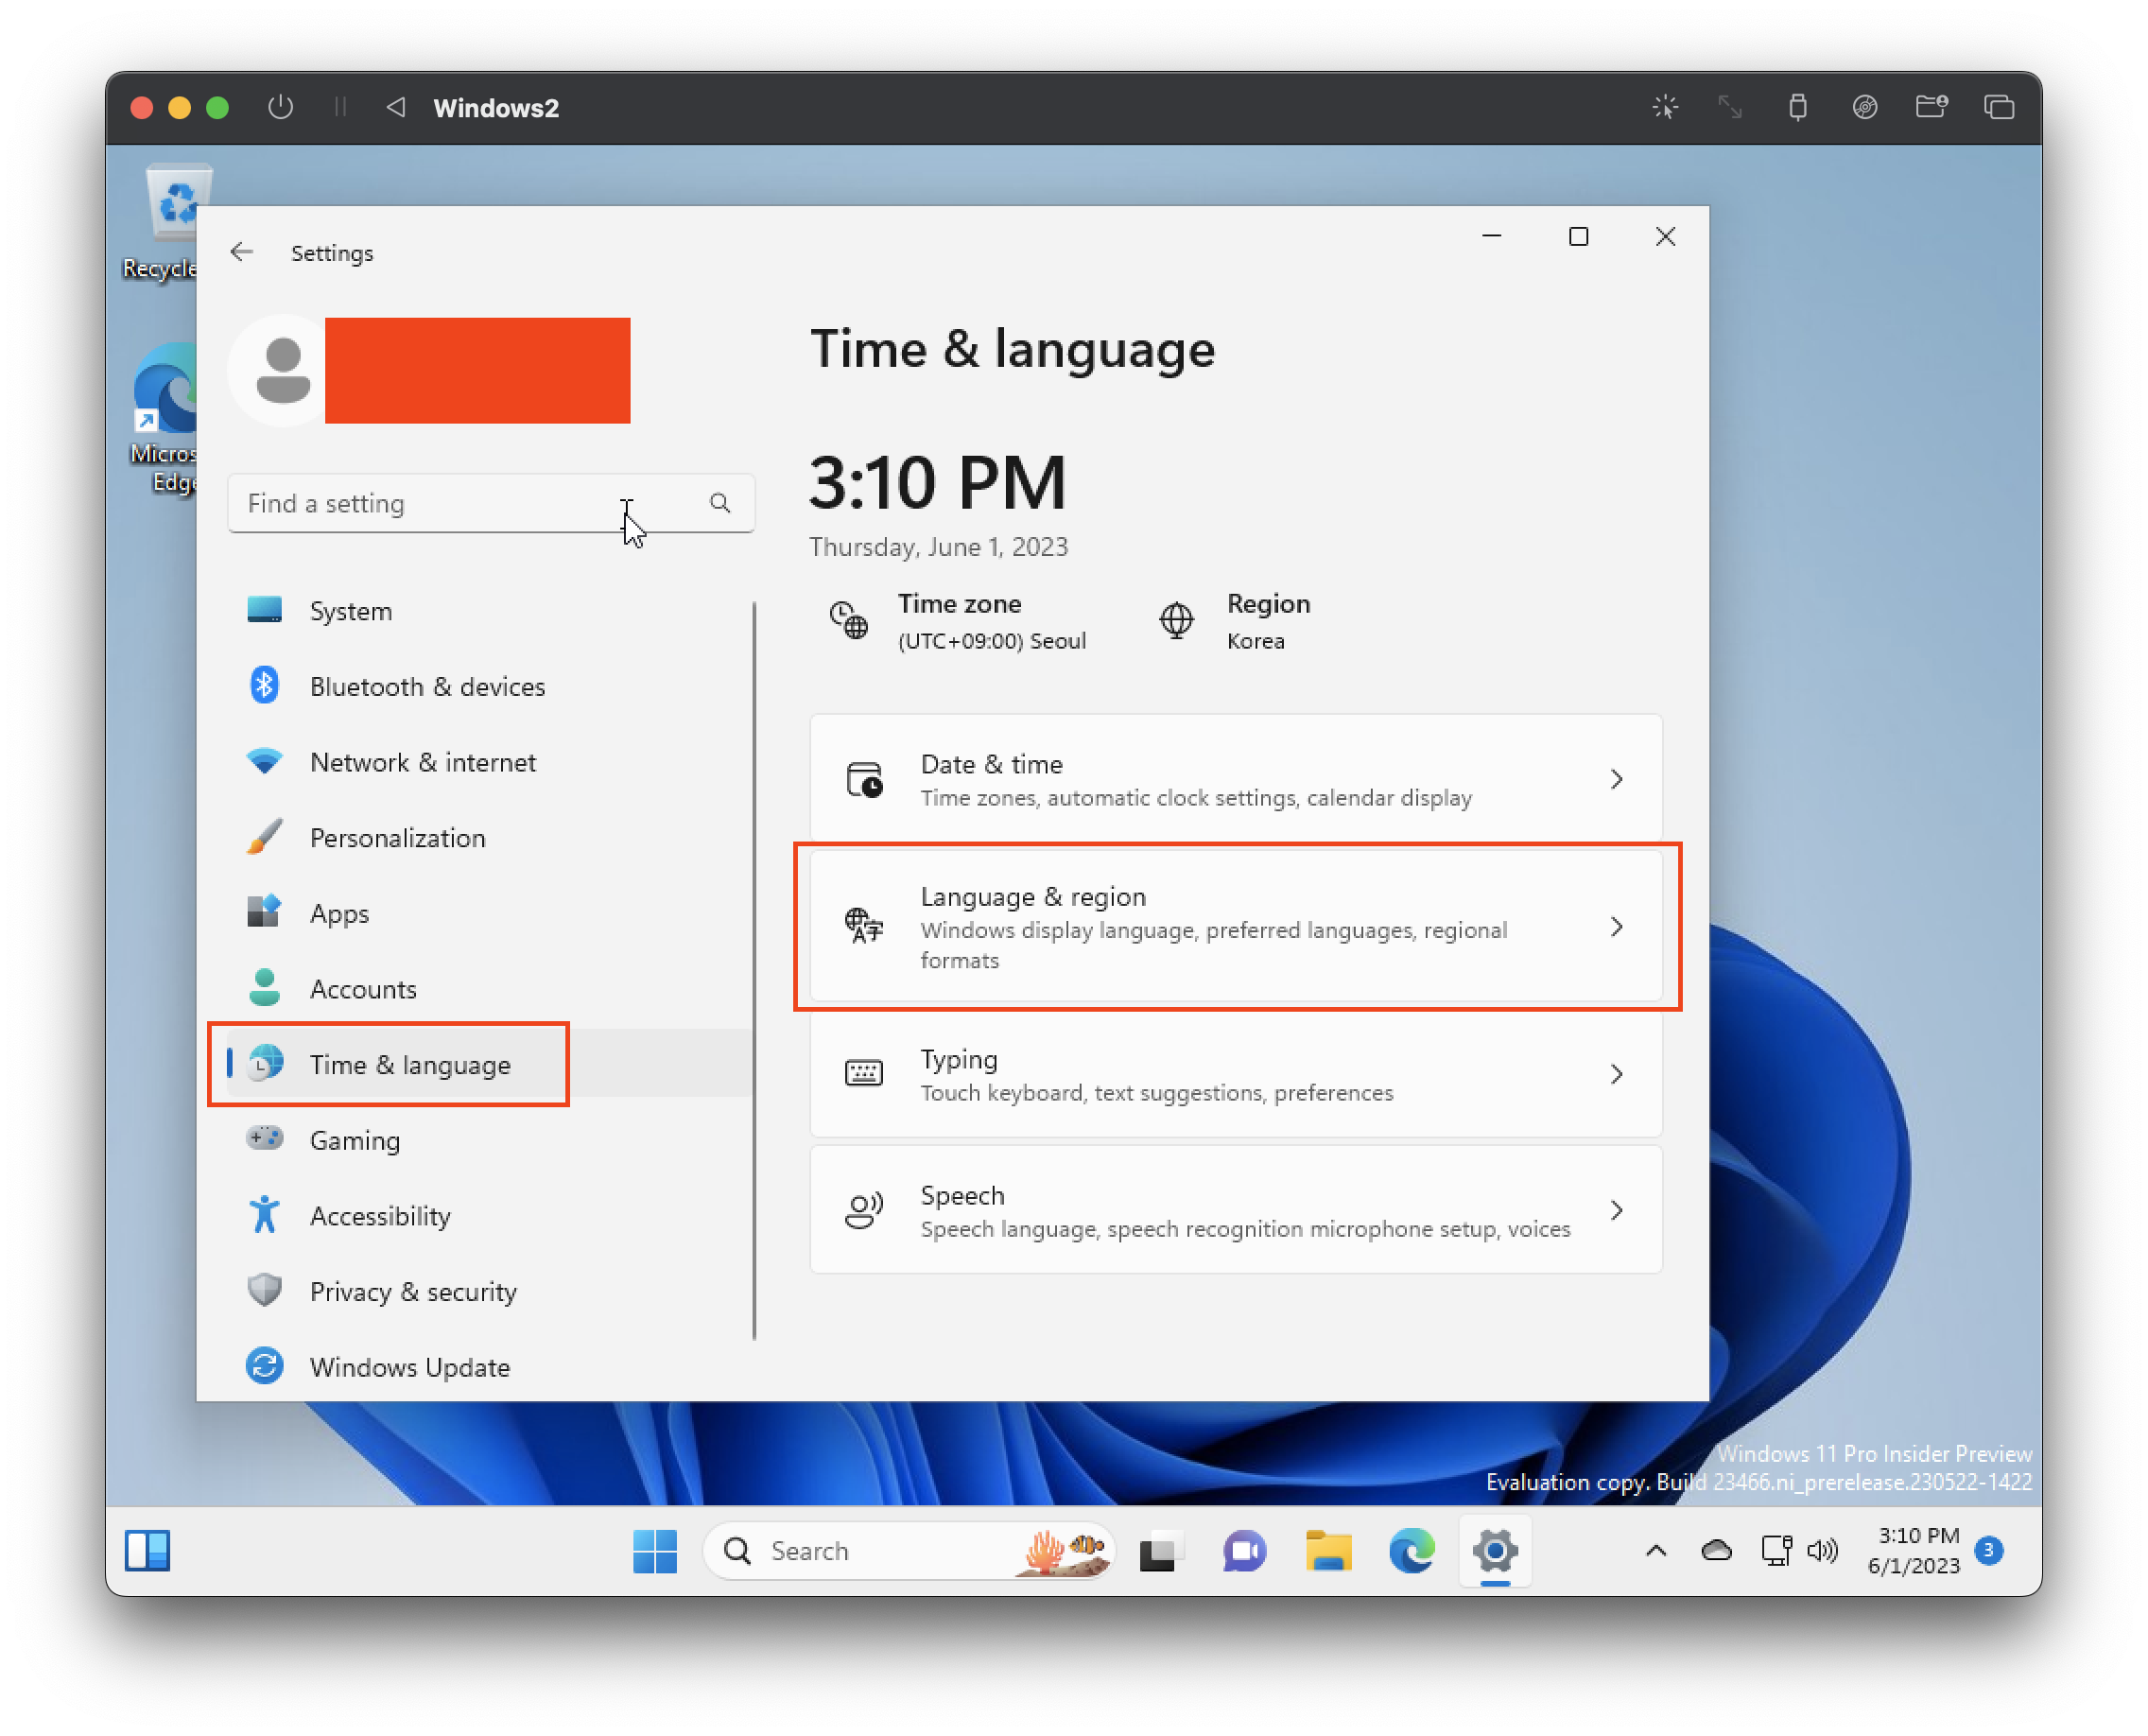This screenshot has height=1736, width=2148.
Task: Click the taskbar volume speaker icon
Action: tap(1822, 1551)
